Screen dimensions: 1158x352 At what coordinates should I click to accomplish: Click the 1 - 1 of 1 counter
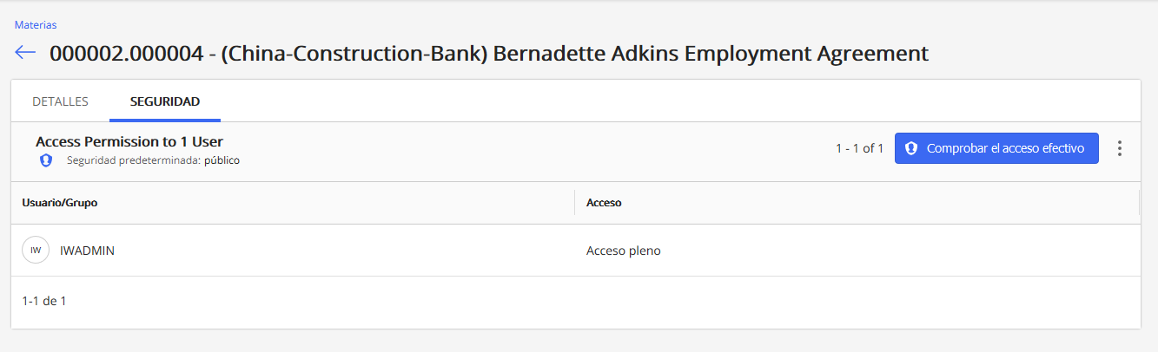859,148
